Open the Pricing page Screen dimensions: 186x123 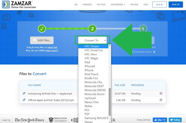134,5
